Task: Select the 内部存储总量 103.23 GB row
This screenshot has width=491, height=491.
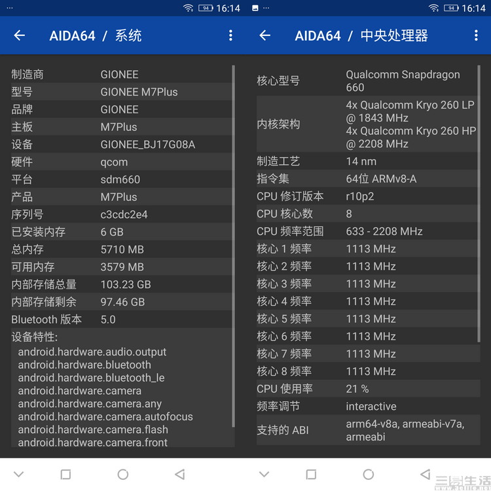Action: (x=122, y=285)
